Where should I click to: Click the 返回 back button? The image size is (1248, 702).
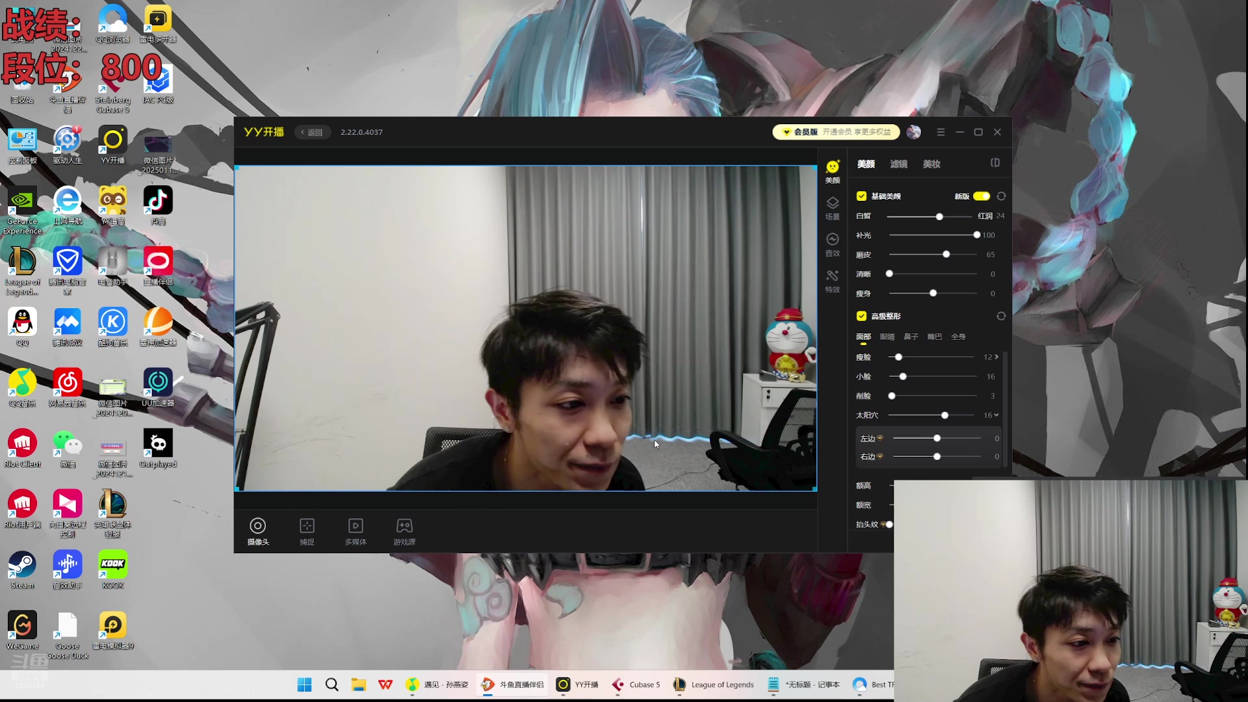[312, 132]
